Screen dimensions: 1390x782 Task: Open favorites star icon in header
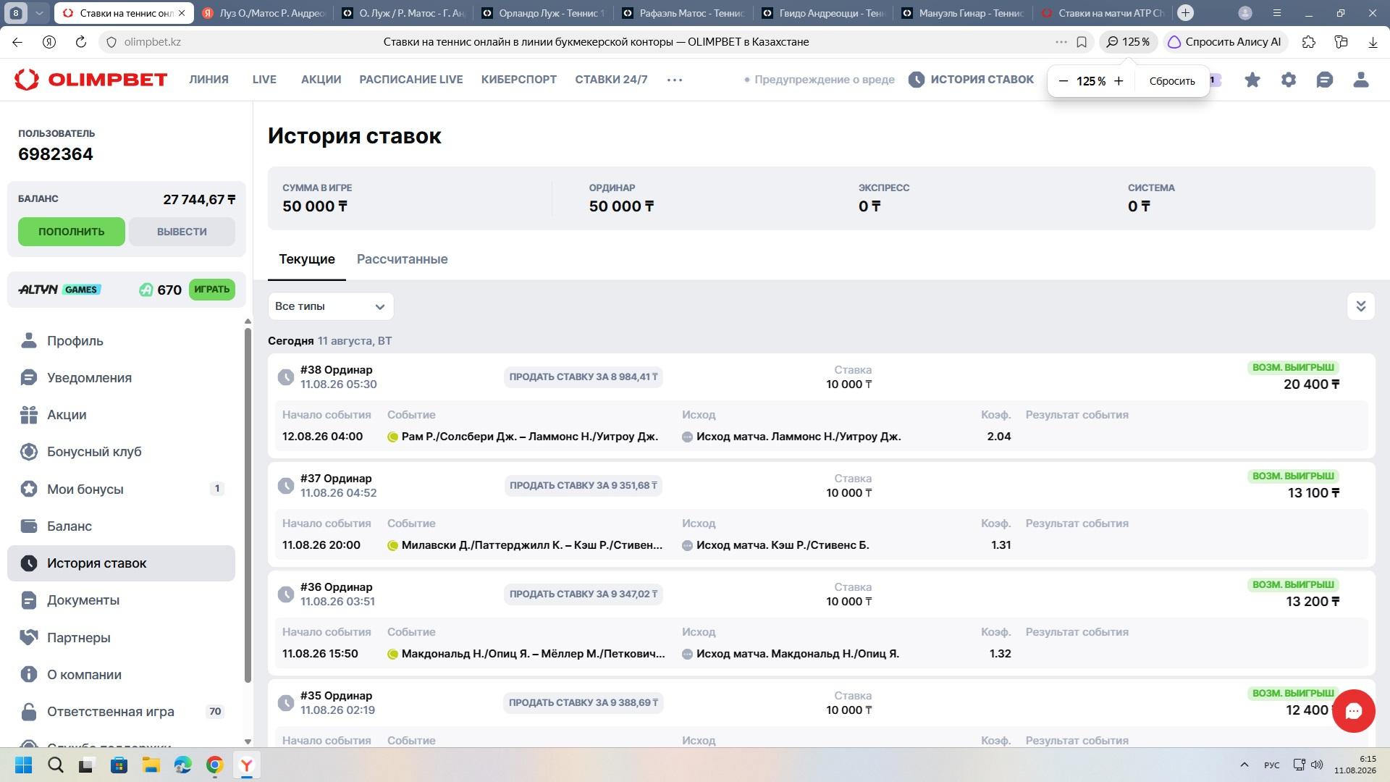point(1252,80)
